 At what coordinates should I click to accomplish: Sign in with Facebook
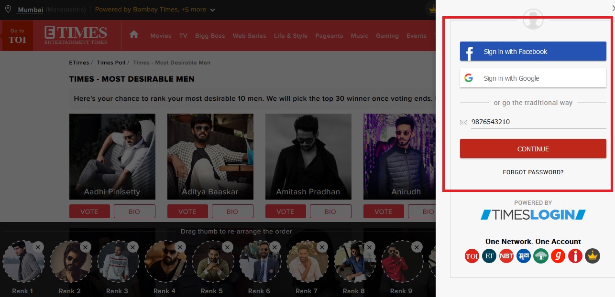click(x=533, y=52)
